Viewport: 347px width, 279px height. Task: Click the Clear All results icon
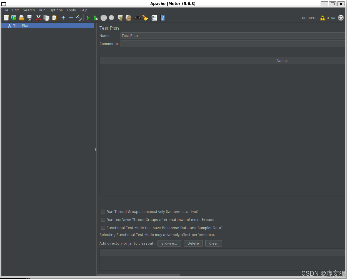tap(128, 18)
